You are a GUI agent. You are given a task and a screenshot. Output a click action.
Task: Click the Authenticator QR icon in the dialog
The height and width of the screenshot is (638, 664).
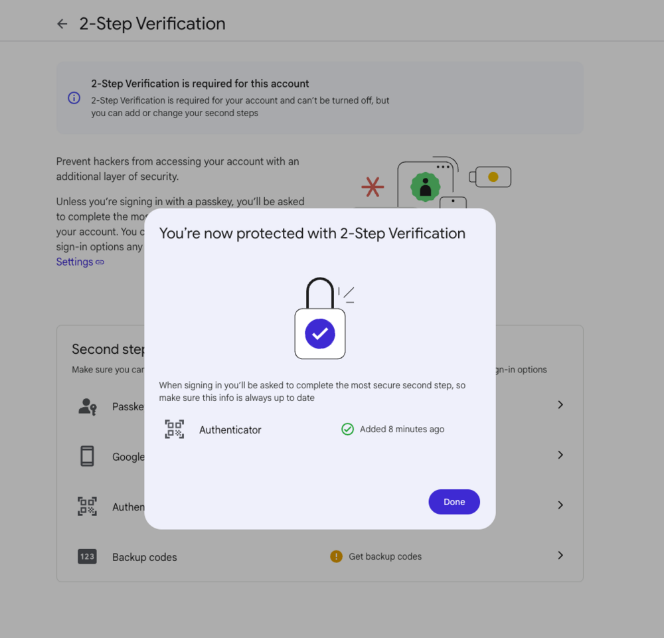[175, 430]
